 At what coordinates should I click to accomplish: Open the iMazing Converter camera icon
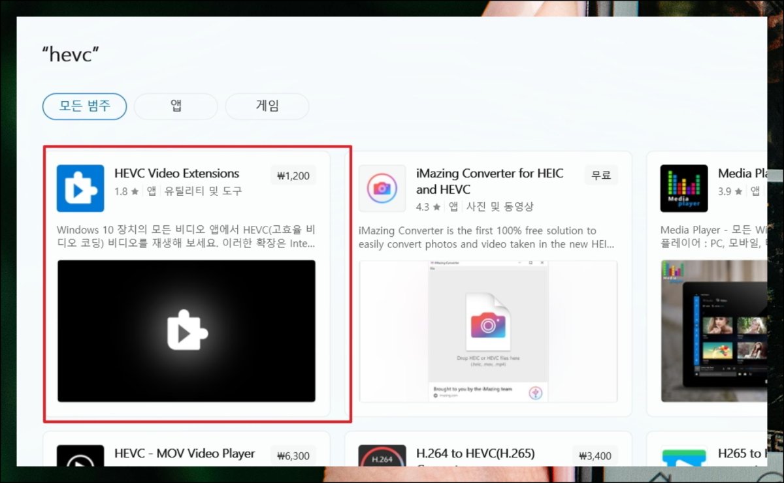coord(382,188)
